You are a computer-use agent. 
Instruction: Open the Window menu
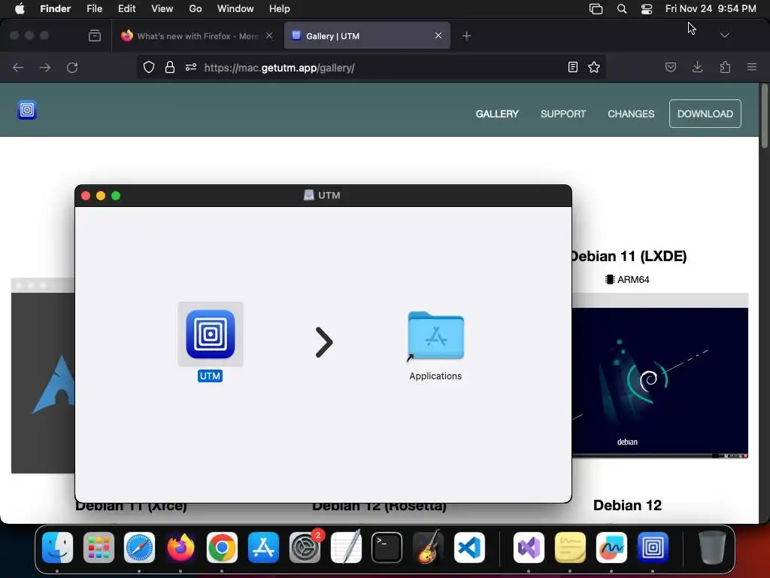(x=235, y=8)
